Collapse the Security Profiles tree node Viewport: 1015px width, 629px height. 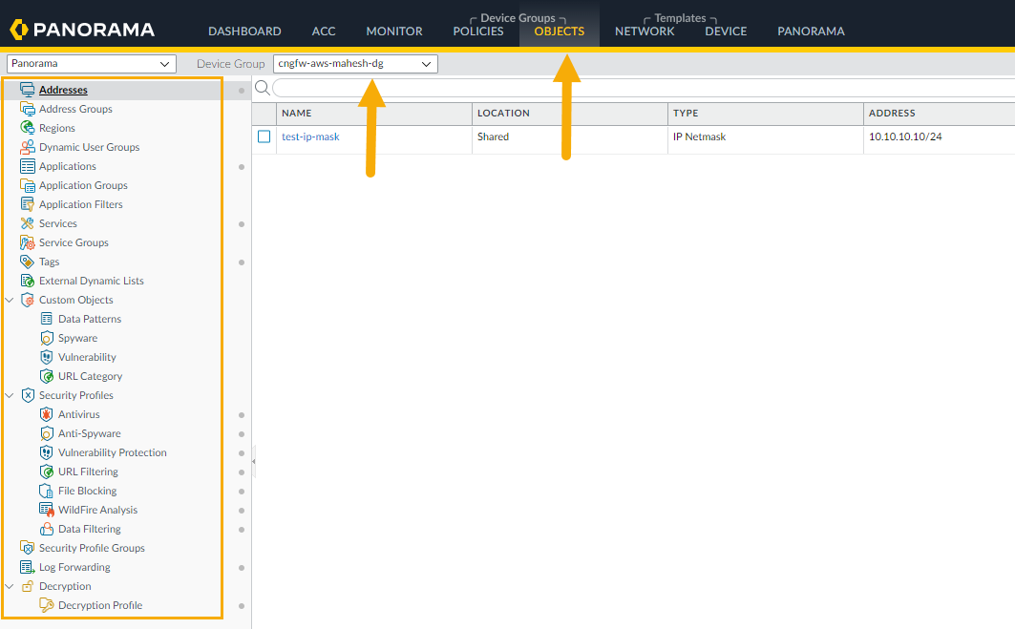tap(10, 395)
